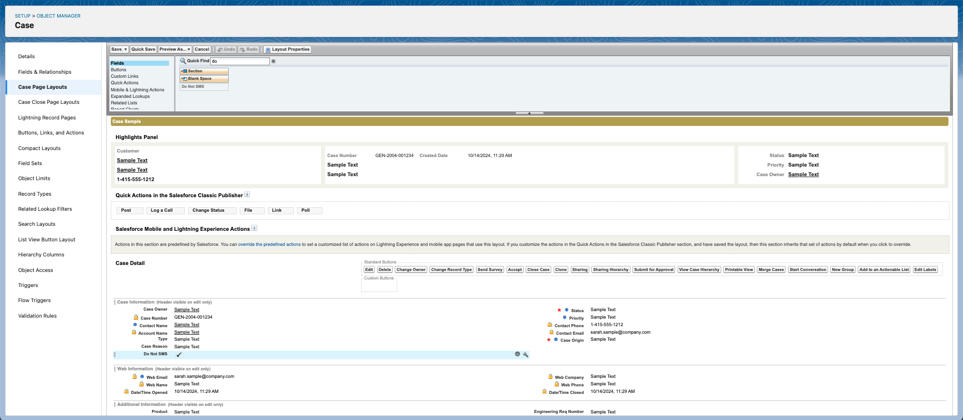963x420 pixels.
Task: Open info icon beside Lightning Experience Actions
Action: coord(254,228)
